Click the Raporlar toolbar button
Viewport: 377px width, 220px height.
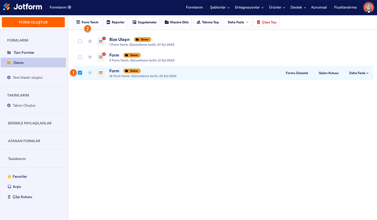(115, 22)
